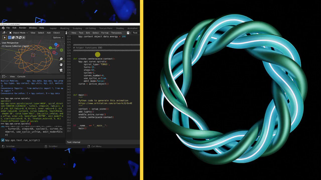Viewport: 321px width, 180px height.
Task: Toggle the checkbox beside bpy.ops.text.run_script()
Action: [x=3, y=140]
